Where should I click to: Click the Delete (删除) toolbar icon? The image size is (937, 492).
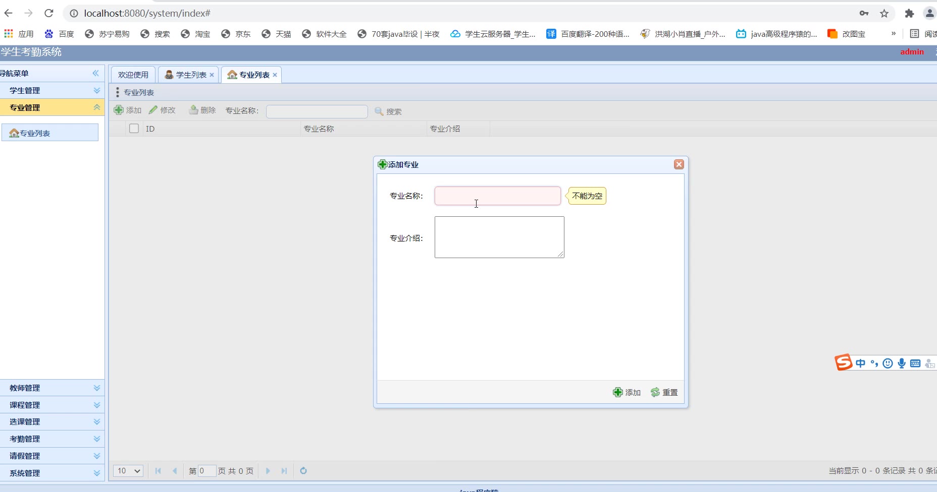click(193, 110)
